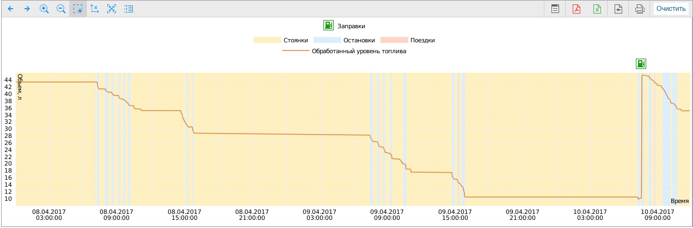
Task: Click the back arrow in the toolbar
Action: pyautogui.click(x=10, y=9)
